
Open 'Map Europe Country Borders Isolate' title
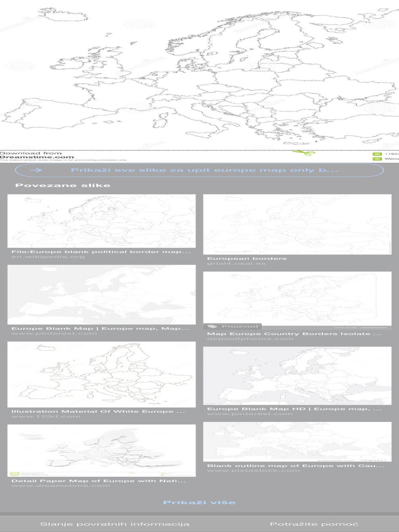coord(295,334)
